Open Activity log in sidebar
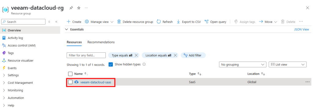Image resolution: width=313 pixels, height=110 pixels. [x=15, y=38]
